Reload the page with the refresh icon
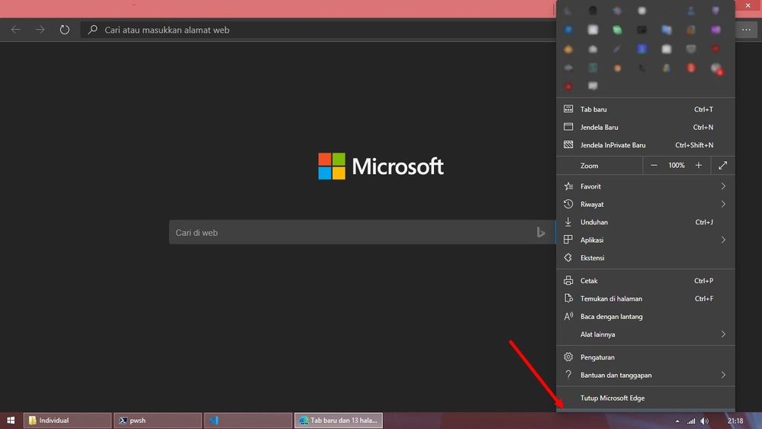 (65, 30)
